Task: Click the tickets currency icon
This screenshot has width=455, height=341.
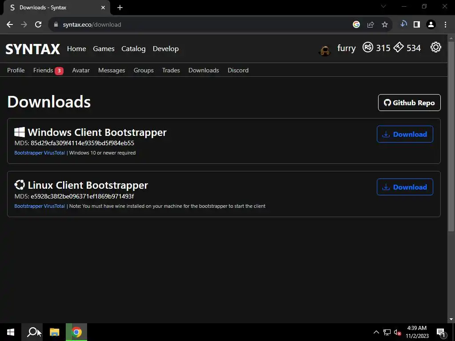Action: [x=399, y=47]
